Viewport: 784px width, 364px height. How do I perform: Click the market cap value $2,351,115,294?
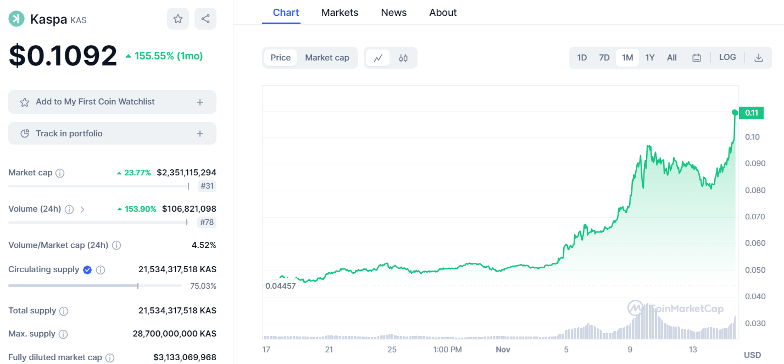tap(186, 173)
